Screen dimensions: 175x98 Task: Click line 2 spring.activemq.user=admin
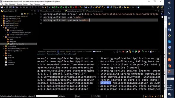pos(63,17)
